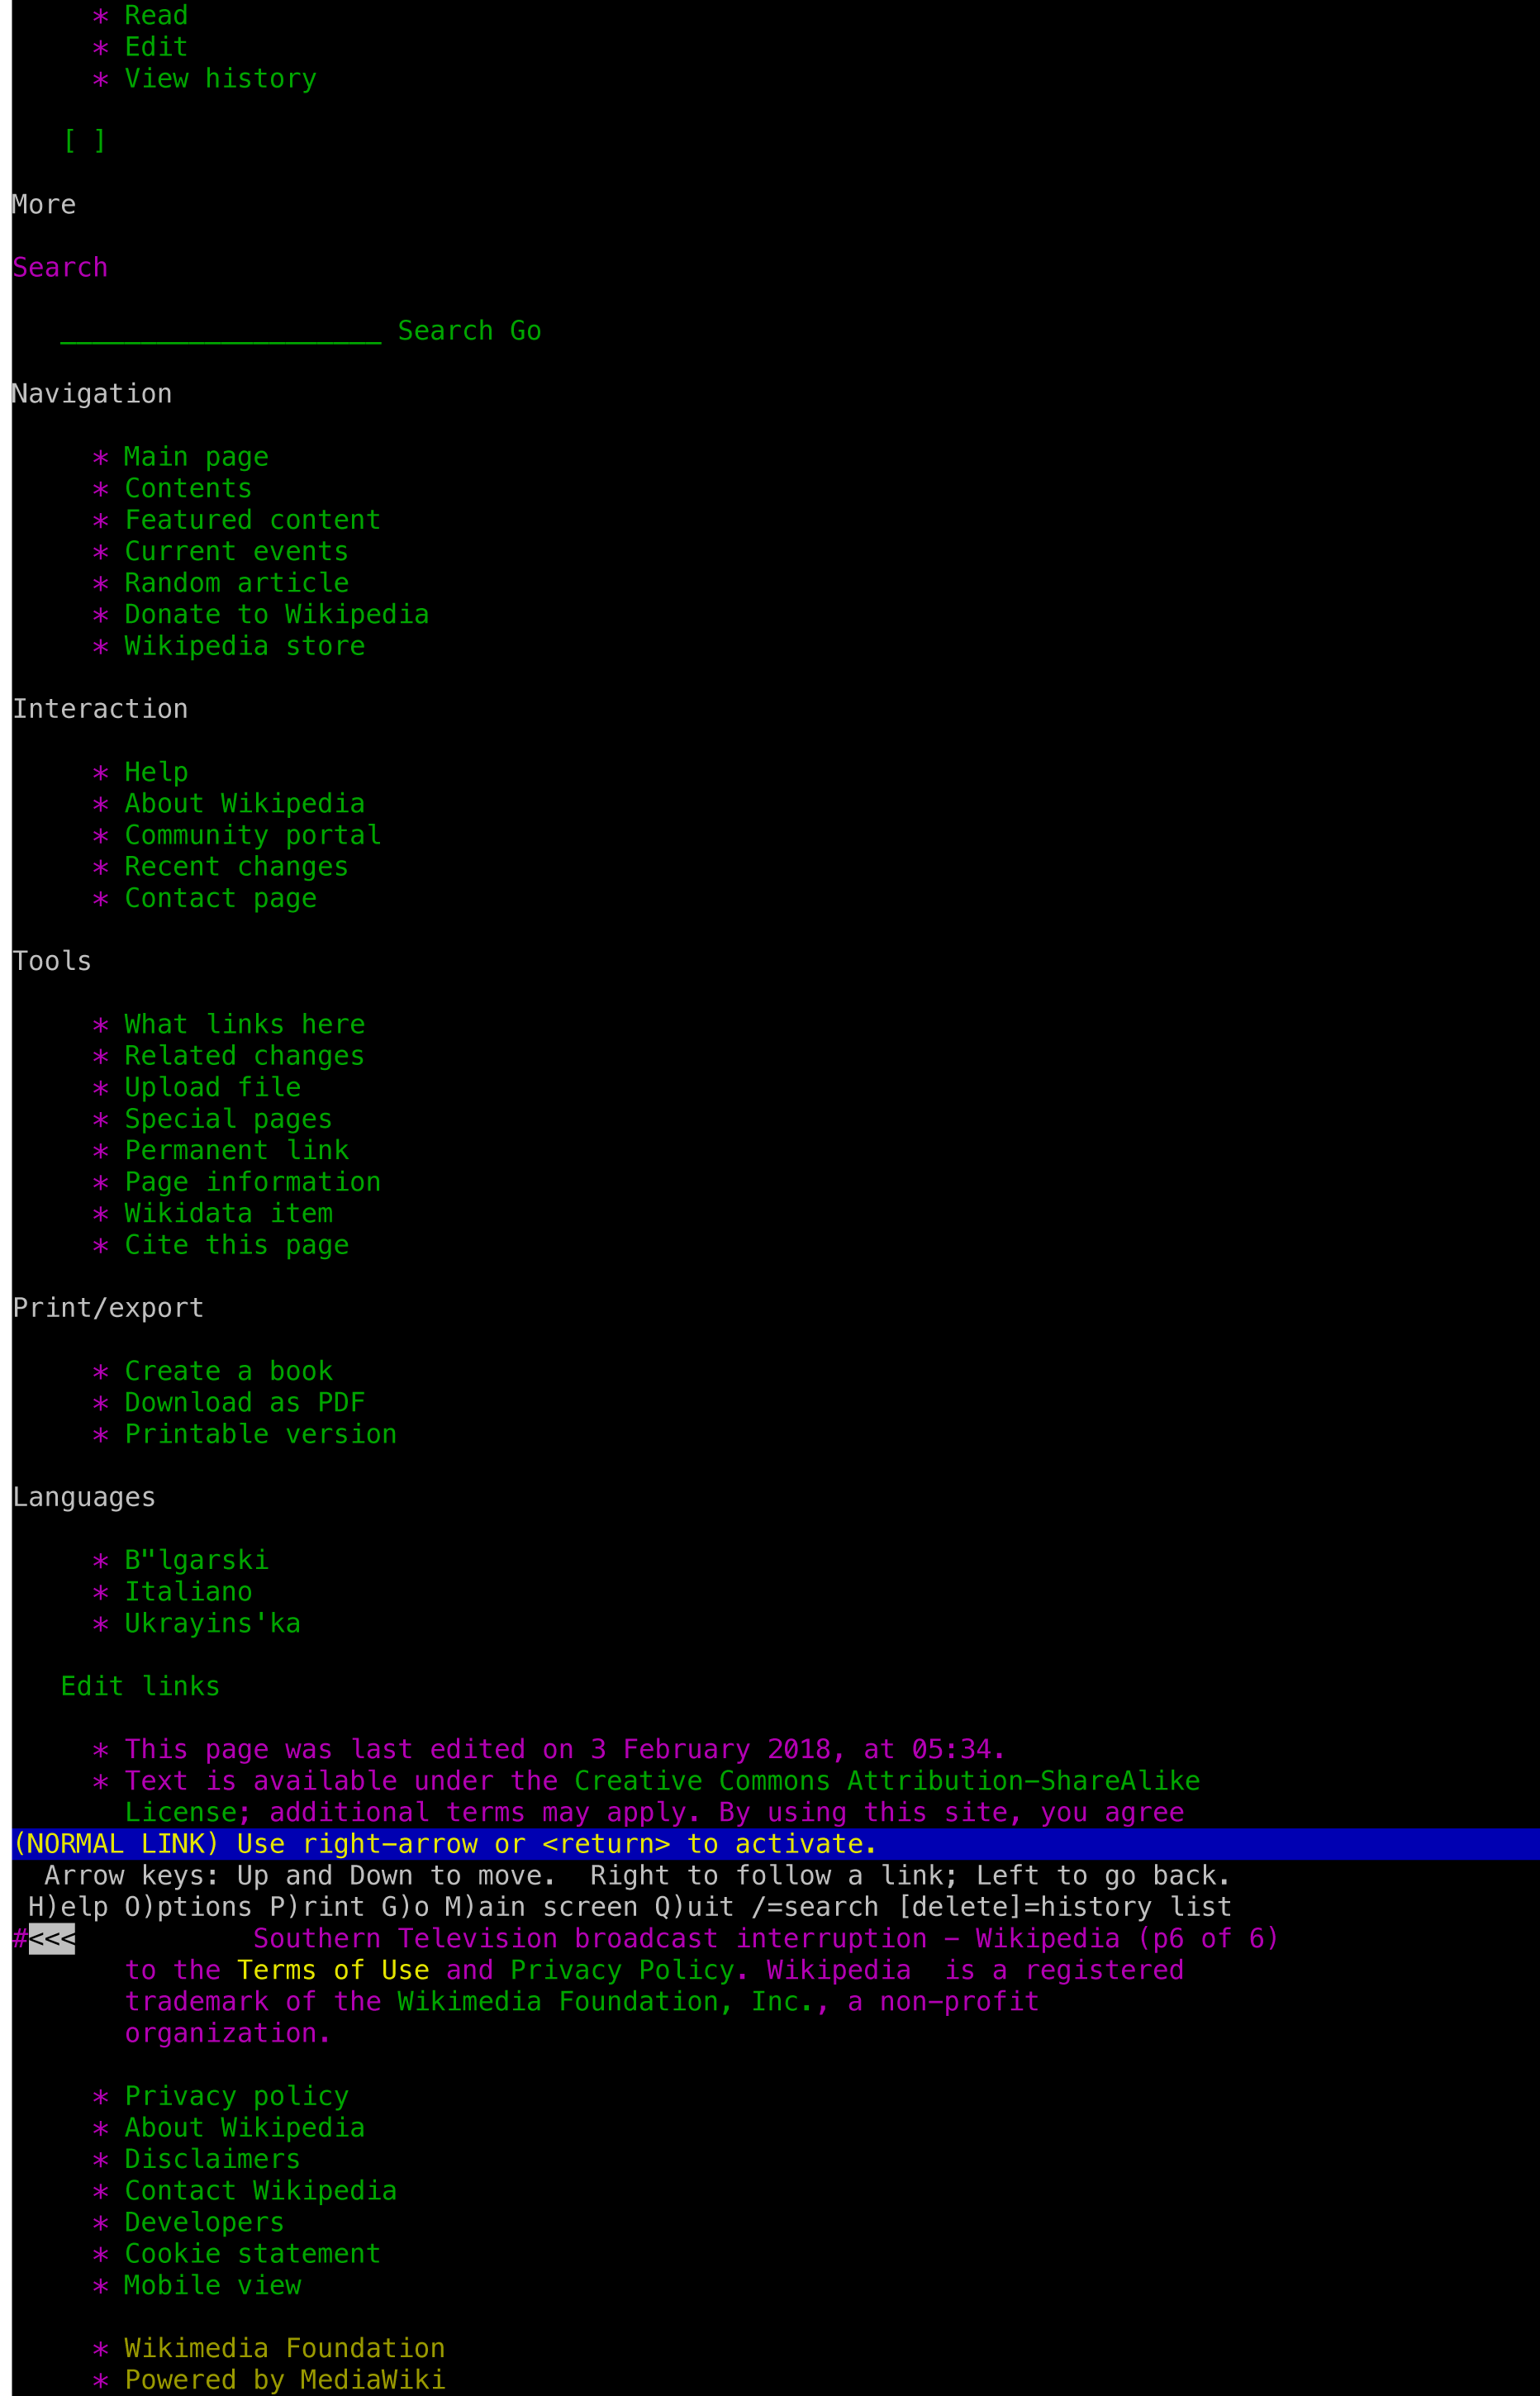This screenshot has width=1540, height=2396.
Task: Open the Community portal link
Action: [x=252, y=835]
